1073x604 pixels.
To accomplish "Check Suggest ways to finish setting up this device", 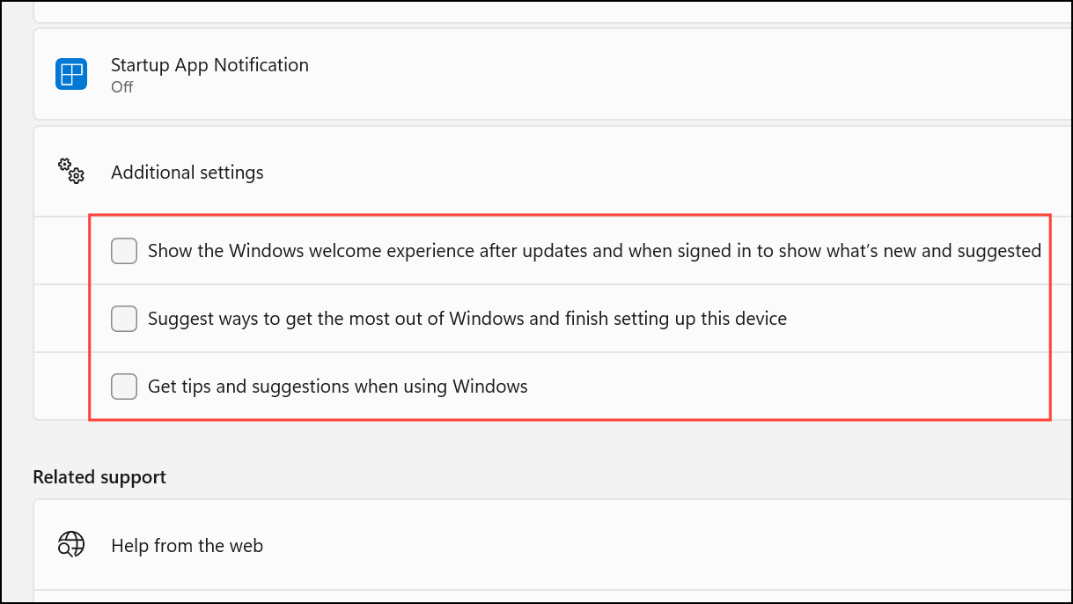I will 124,319.
